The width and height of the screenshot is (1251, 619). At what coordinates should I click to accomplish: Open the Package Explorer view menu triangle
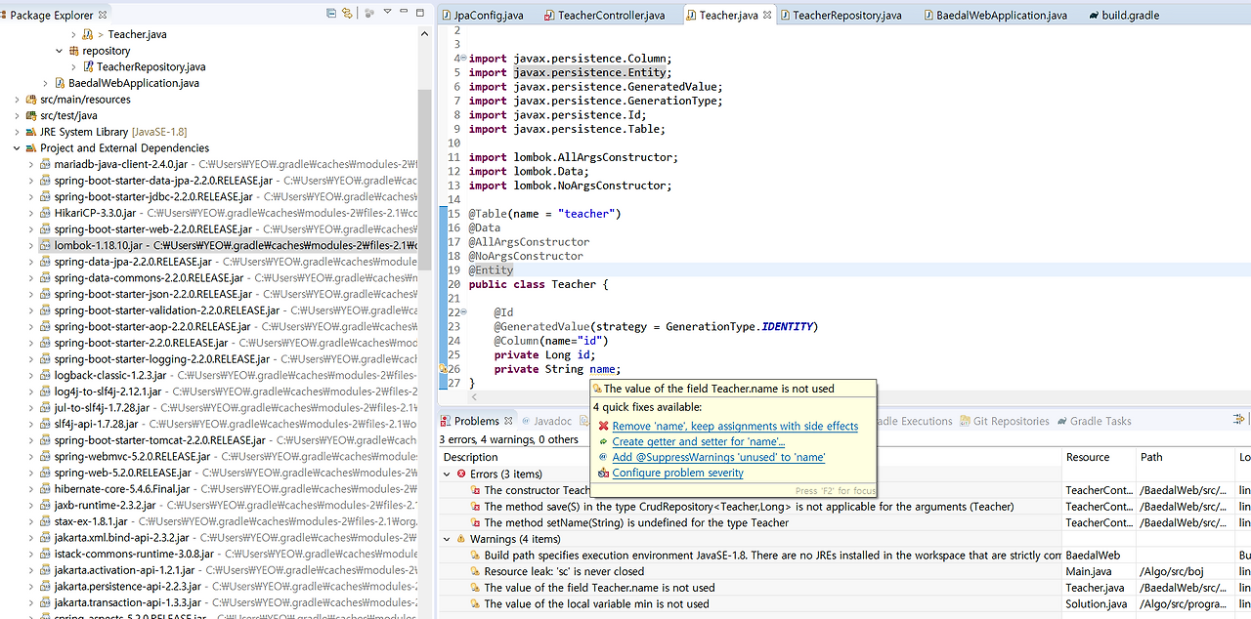(387, 12)
